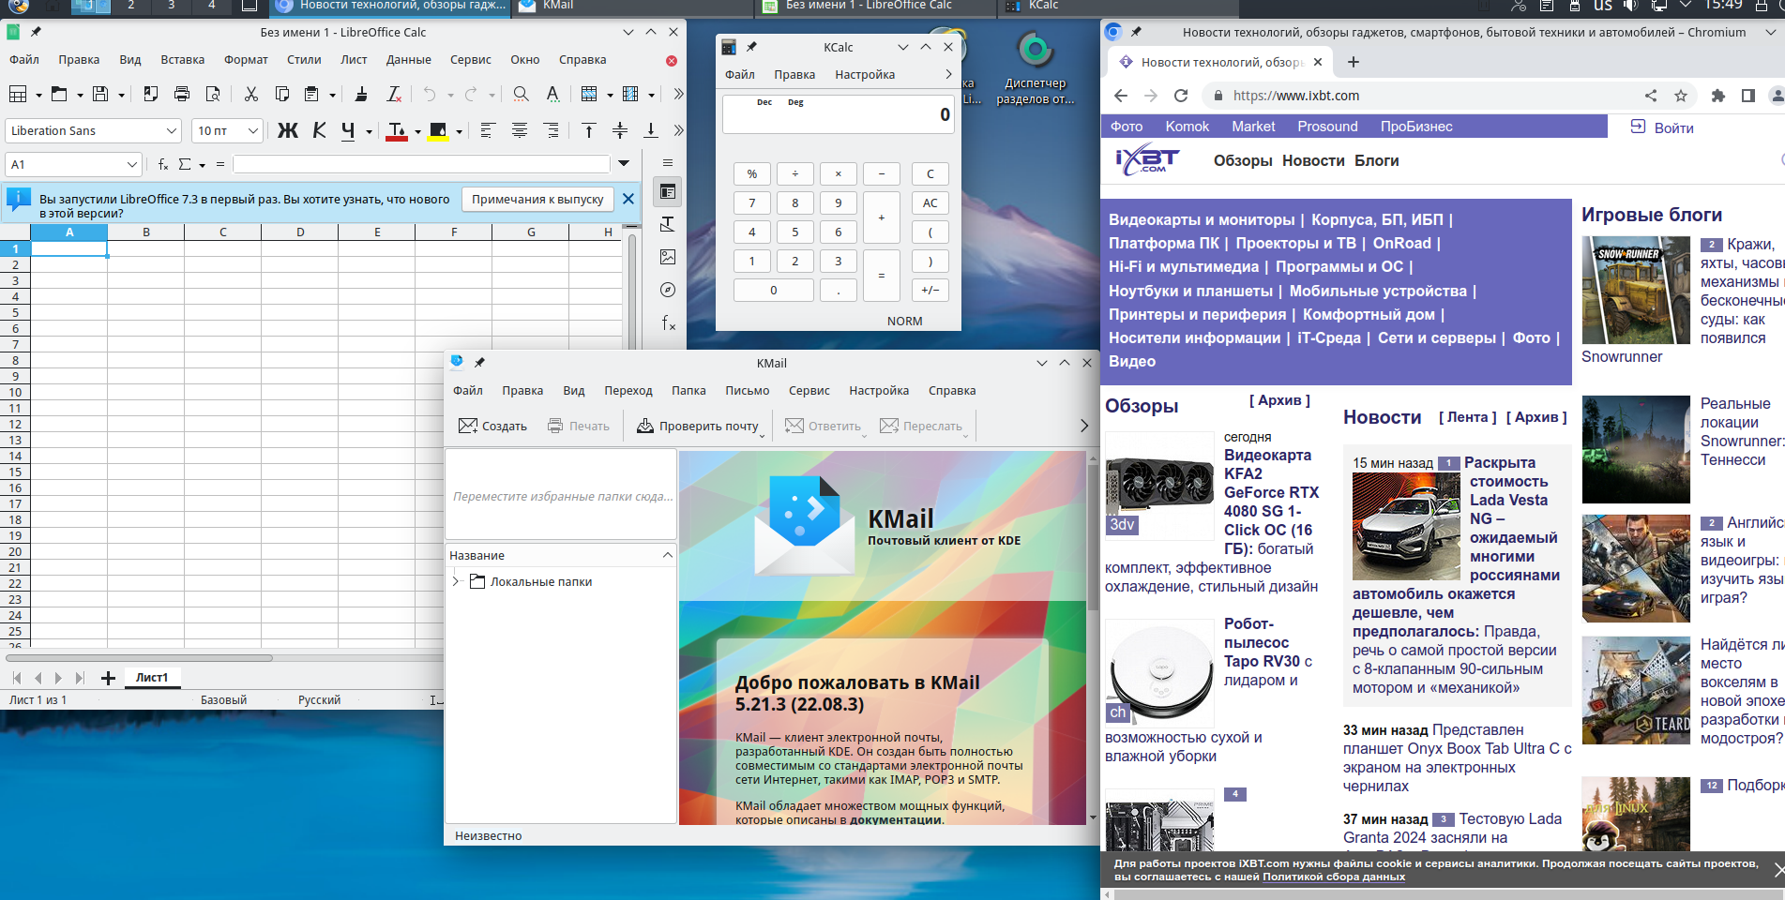Click yellow background color swatch in Calc
Screen dimensions: 1785x900
click(438, 140)
